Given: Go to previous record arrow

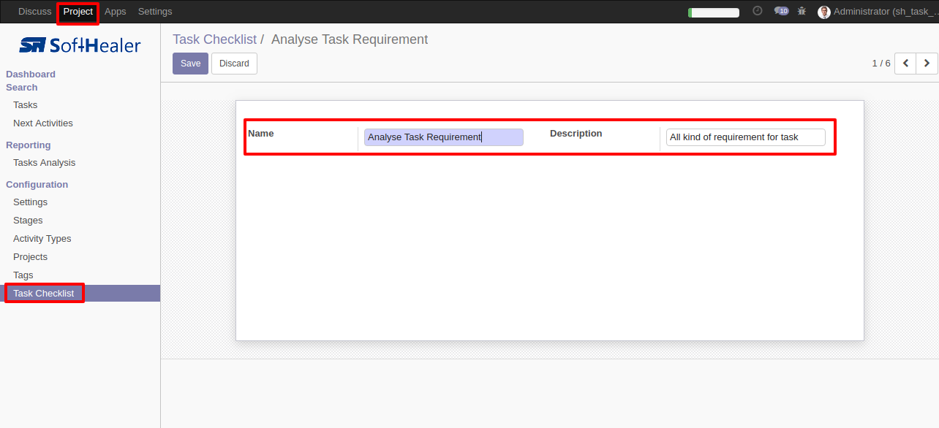Looking at the screenshot, I should 905,64.
